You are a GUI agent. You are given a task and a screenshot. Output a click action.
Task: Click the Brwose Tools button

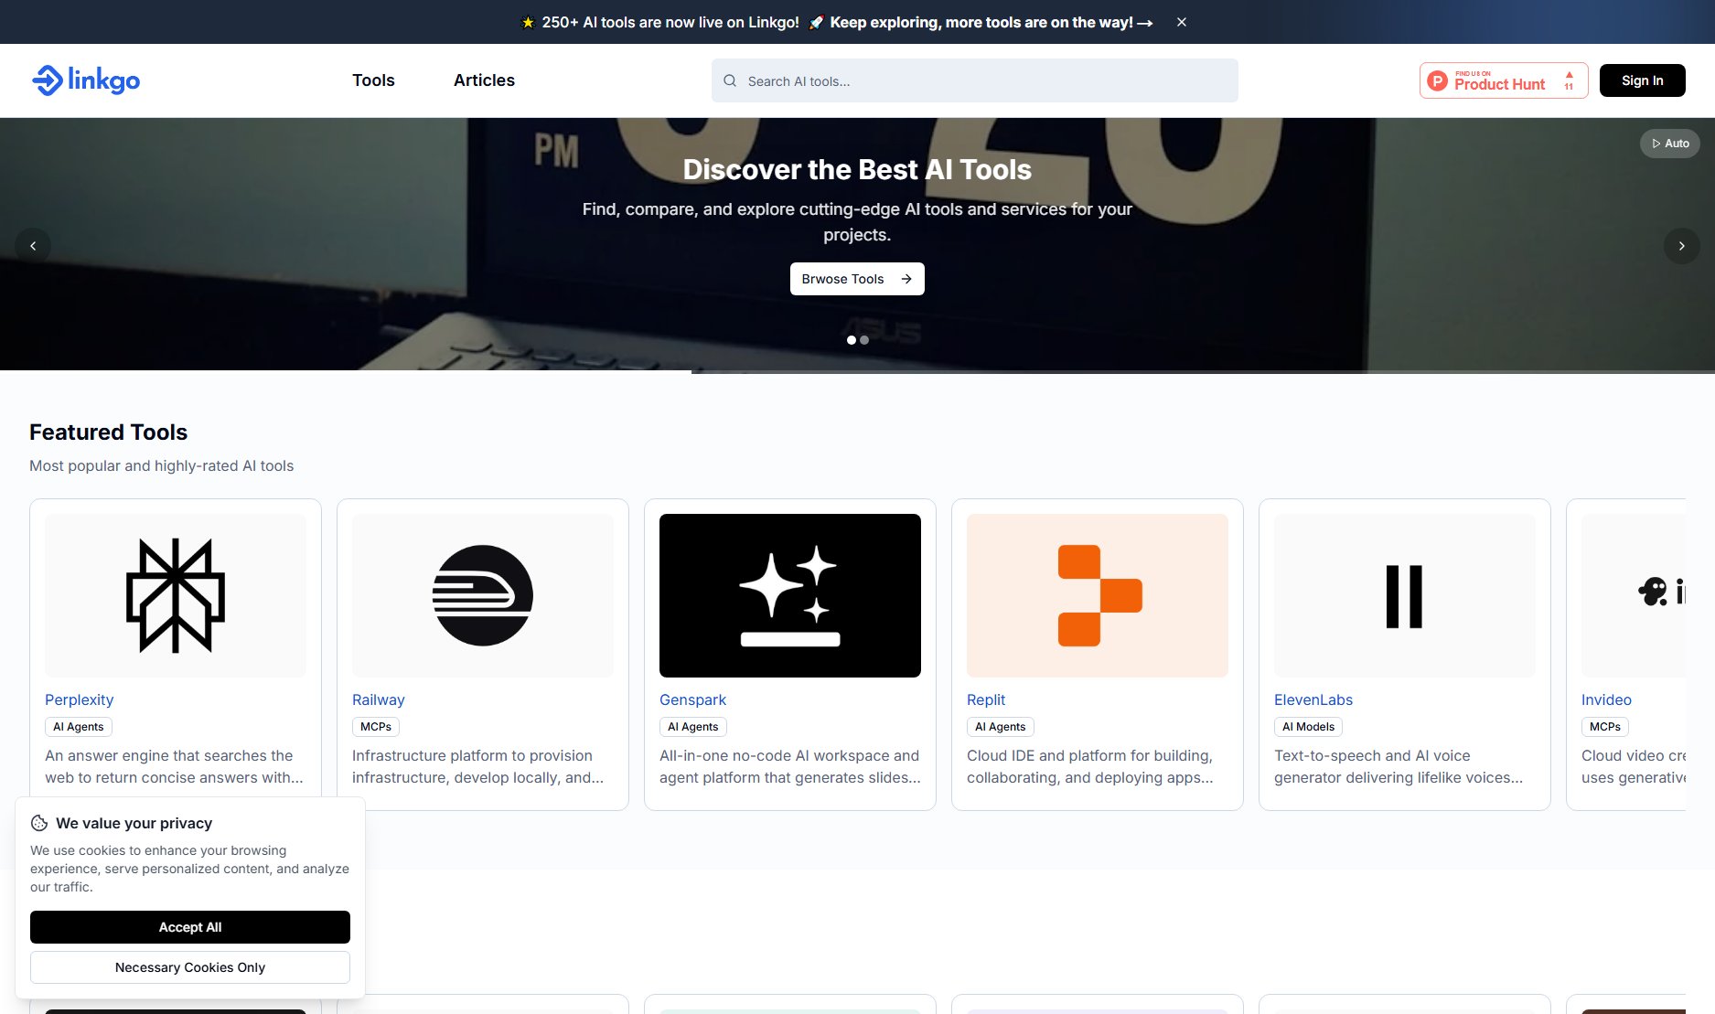point(856,278)
